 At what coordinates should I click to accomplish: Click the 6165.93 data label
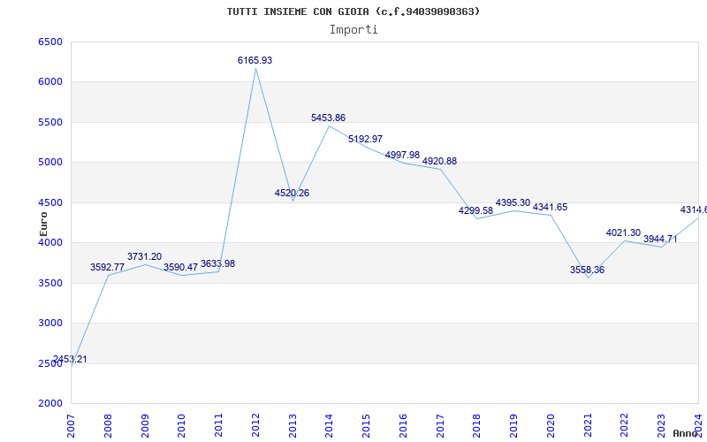pyautogui.click(x=255, y=60)
